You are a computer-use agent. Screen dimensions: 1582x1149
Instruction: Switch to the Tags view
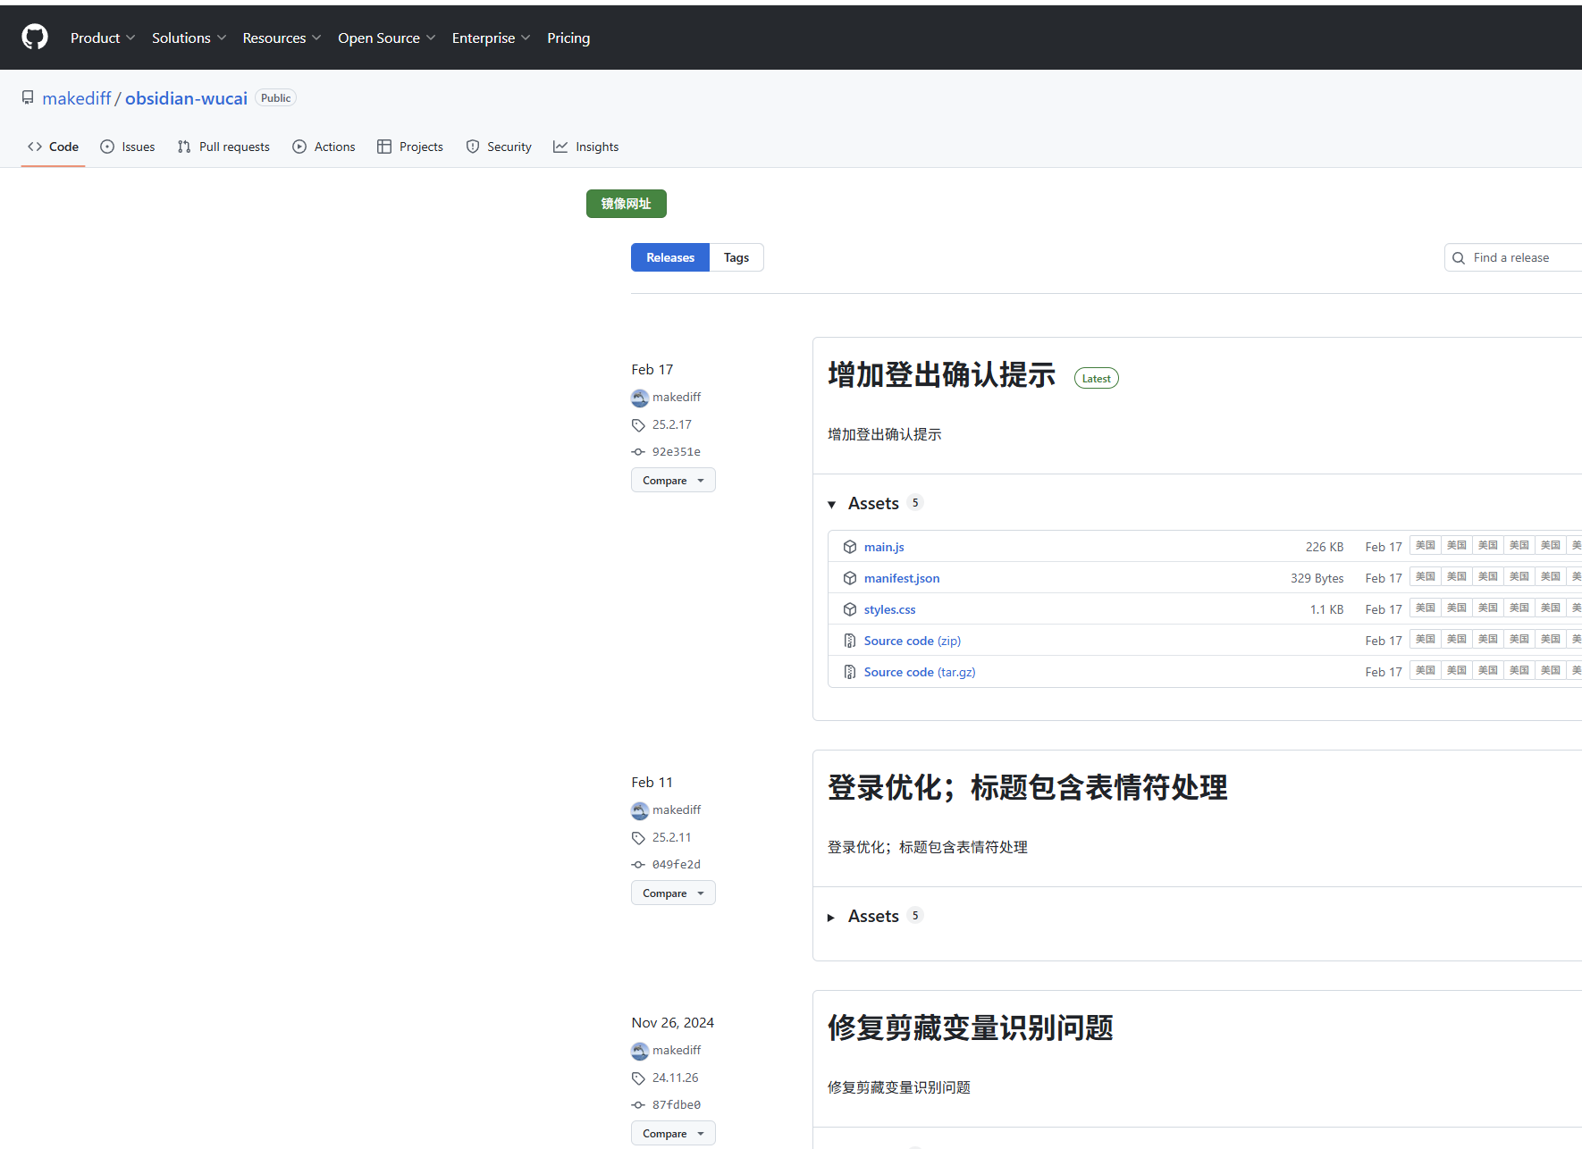[x=736, y=257]
